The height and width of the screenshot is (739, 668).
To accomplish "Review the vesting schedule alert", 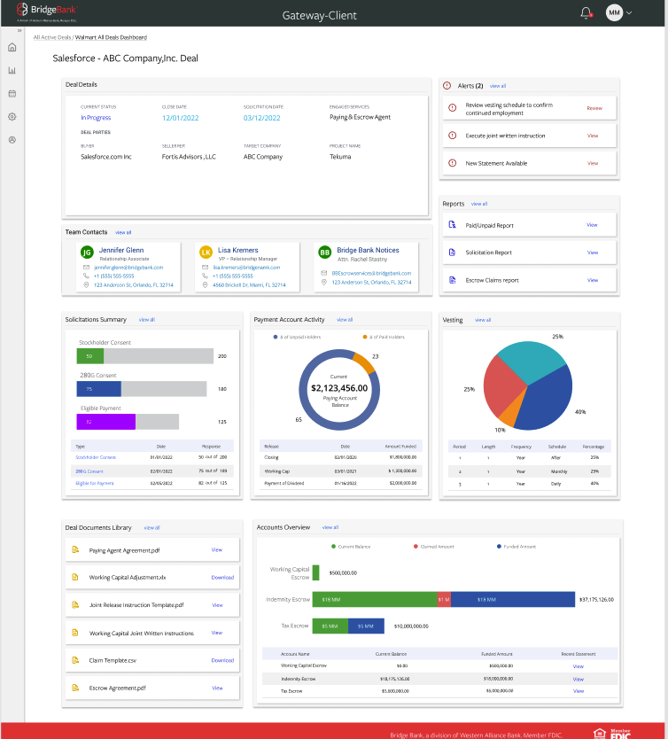I will (x=594, y=108).
